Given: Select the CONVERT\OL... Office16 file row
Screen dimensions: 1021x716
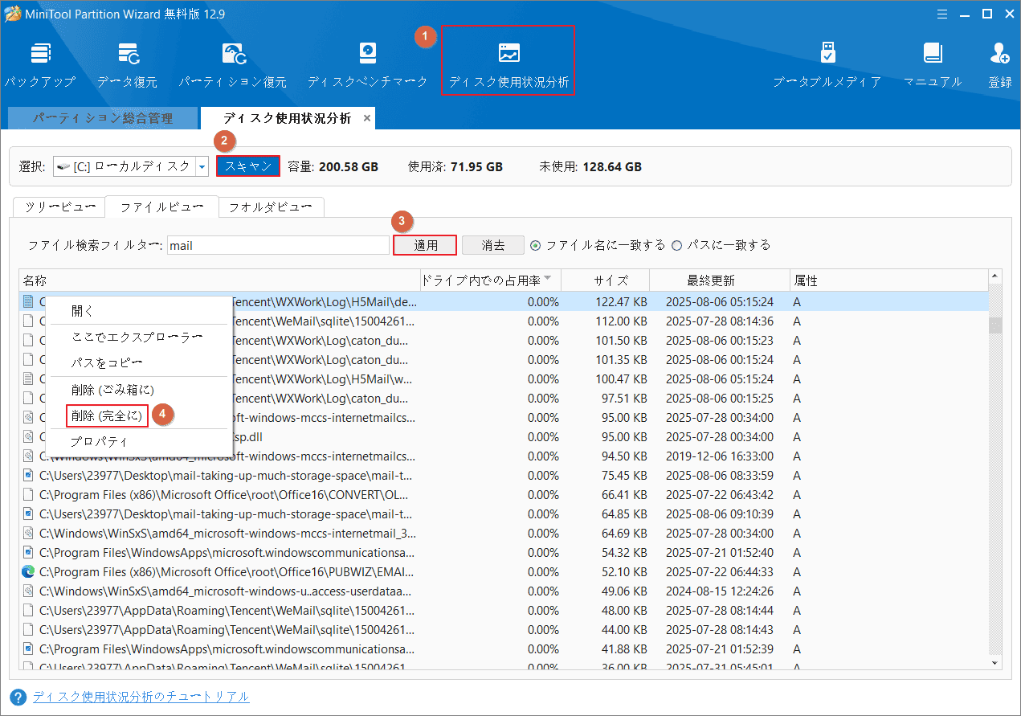Looking at the screenshot, I should (504, 495).
